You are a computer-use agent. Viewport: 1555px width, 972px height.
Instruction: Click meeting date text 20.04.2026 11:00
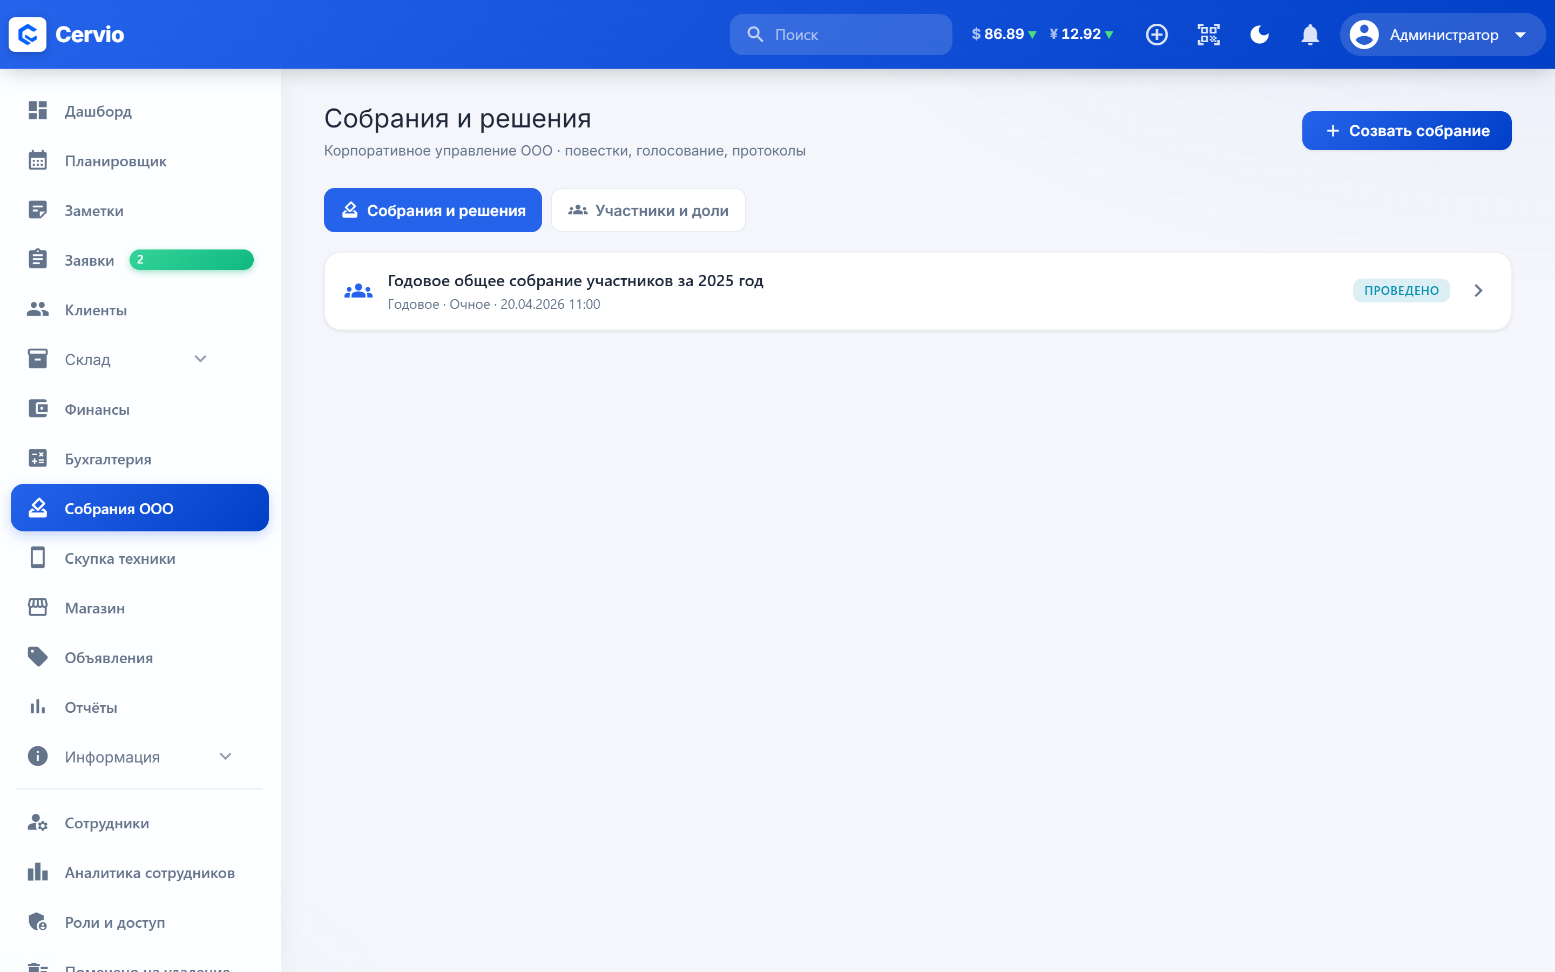coord(550,304)
